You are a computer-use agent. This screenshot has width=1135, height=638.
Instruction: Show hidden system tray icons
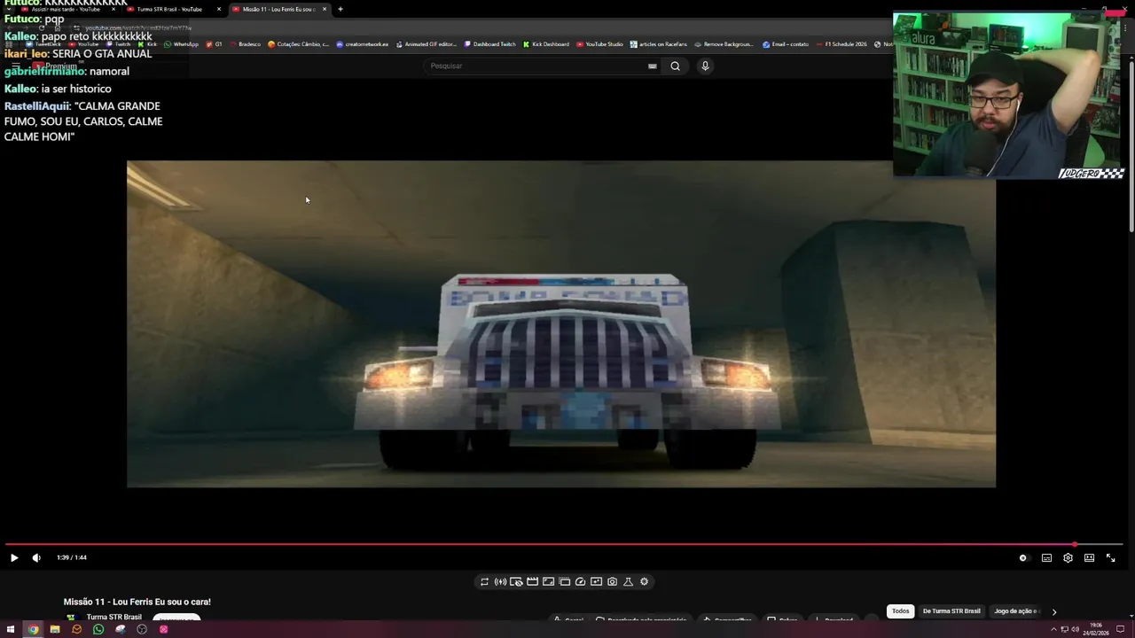(1053, 629)
